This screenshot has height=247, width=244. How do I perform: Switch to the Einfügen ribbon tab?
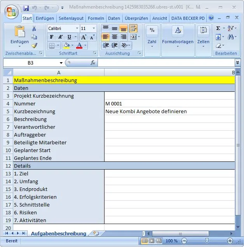tap(45, 18)
